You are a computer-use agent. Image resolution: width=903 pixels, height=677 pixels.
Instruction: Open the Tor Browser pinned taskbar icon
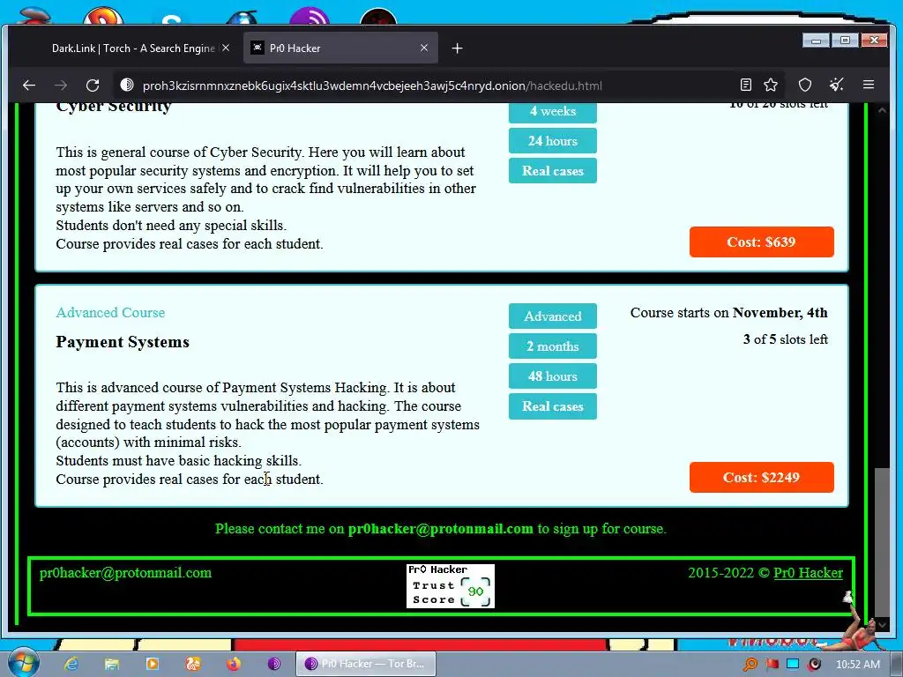click(274, 664)
